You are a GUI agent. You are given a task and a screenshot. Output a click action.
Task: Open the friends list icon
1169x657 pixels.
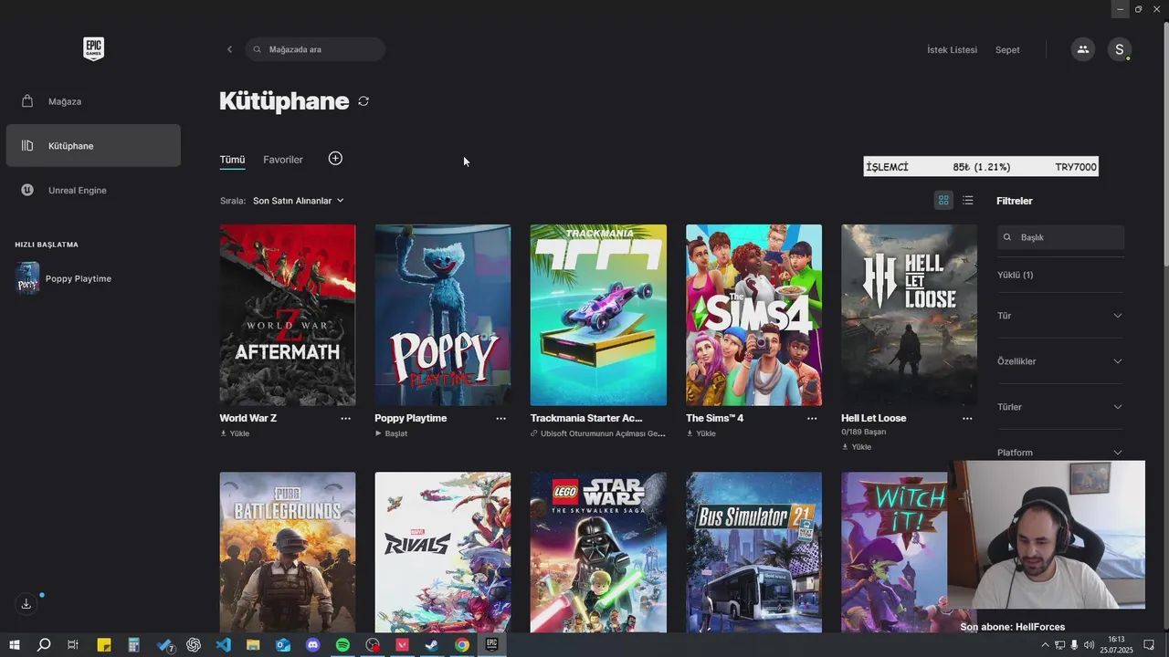click(x=1083, y=49)
